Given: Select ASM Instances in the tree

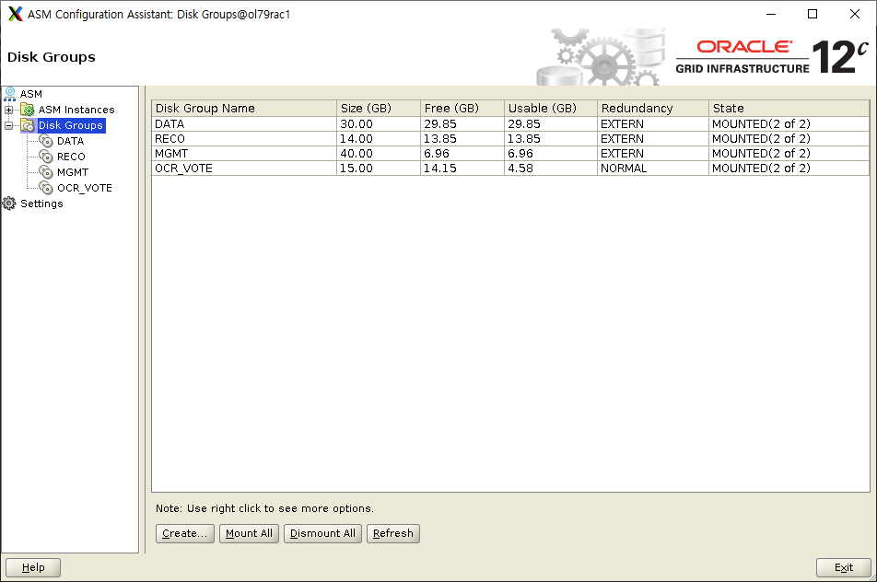Looking at the screenshot, I should (76, 110).
